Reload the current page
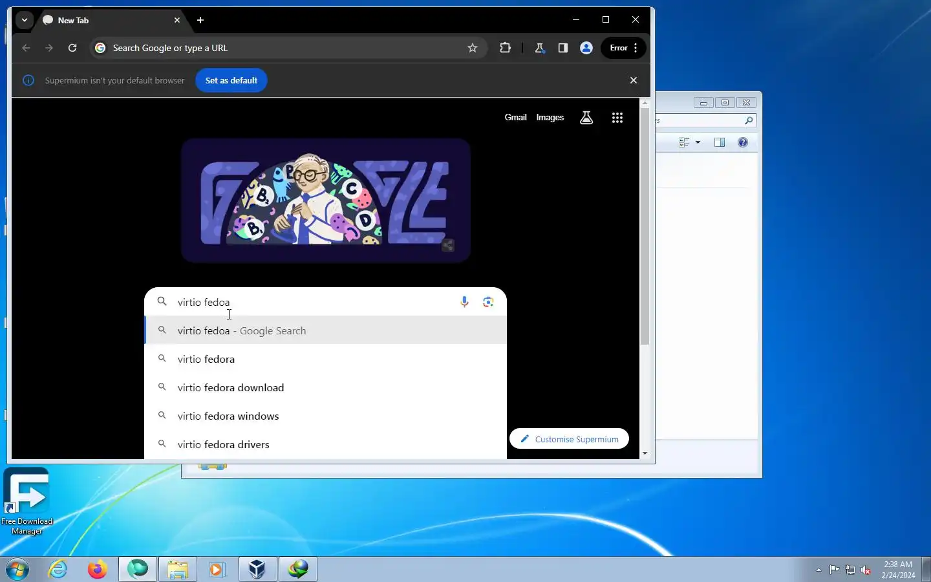Image resolution: width=931 pixels, height=582 pixels. 72,48
